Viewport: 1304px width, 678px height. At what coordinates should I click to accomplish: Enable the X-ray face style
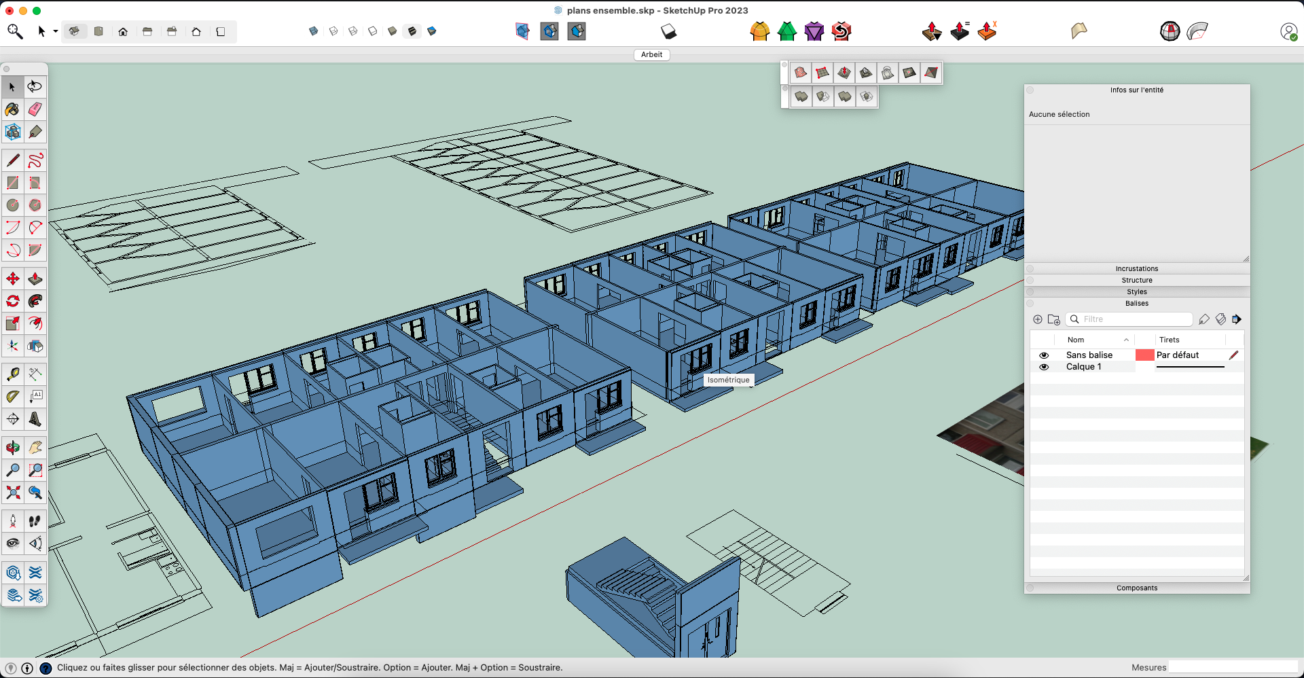pyautogui.click(x=314, y=31)
